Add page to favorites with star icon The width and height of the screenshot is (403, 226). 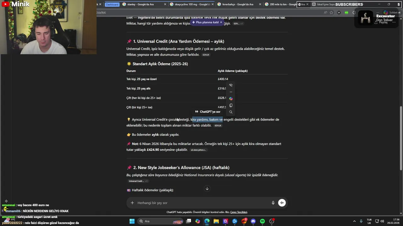pyautogui.click(x=331, y=13)
